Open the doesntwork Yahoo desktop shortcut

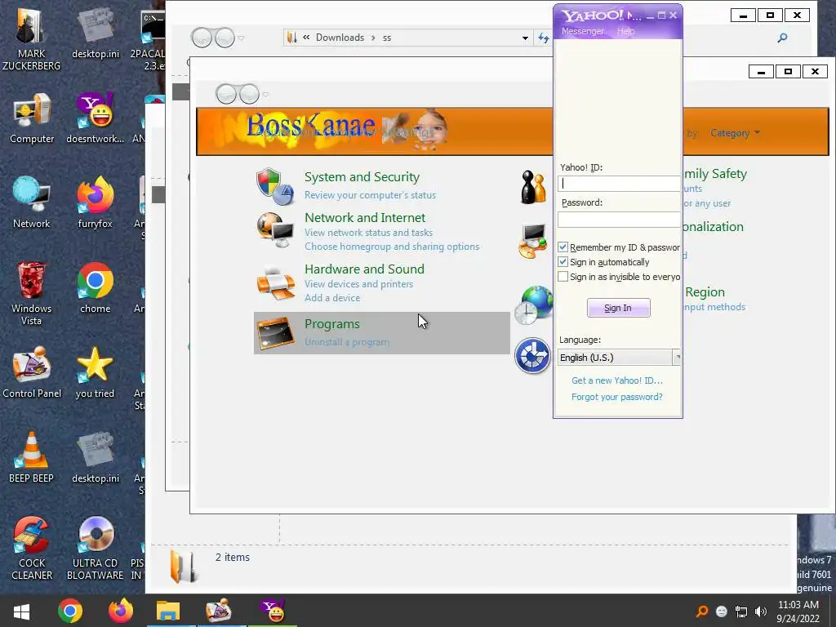tap(96, 118)
